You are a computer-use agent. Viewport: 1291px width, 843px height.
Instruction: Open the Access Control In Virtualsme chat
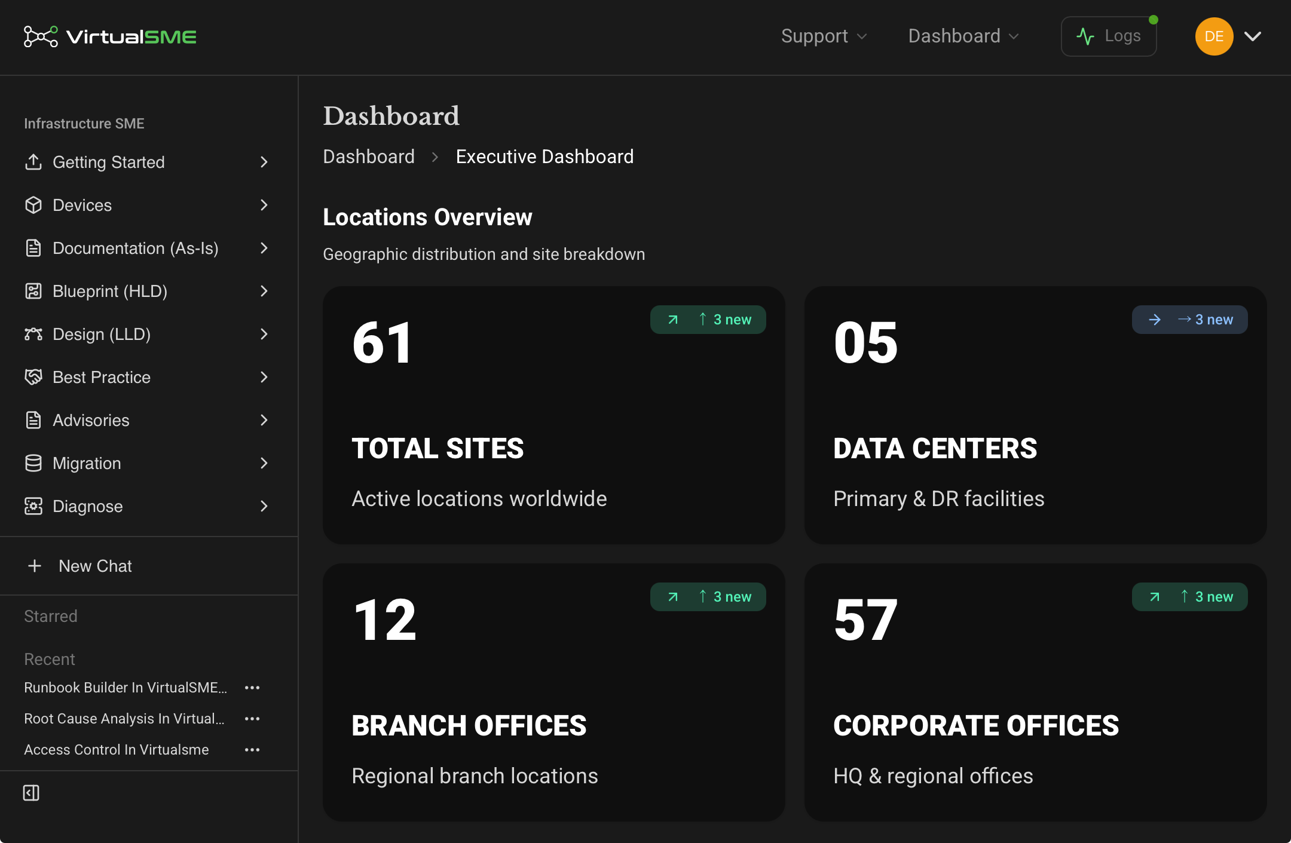117,750
